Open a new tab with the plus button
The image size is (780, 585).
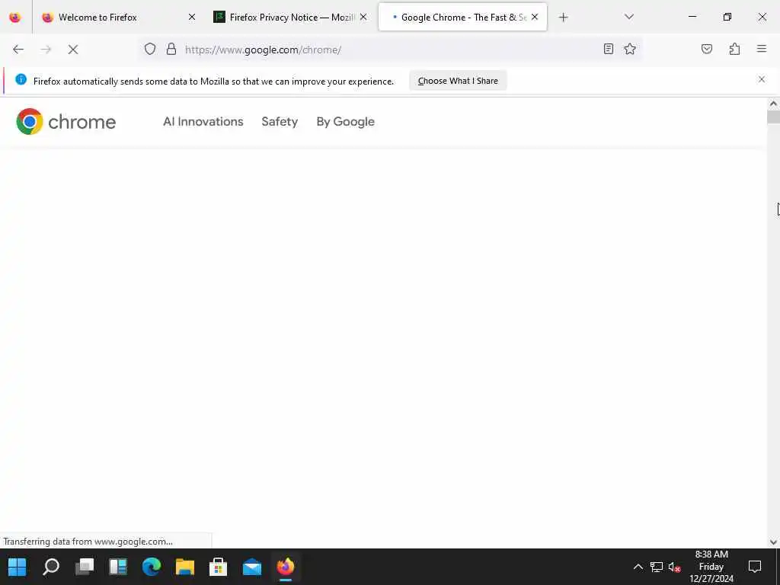click(563, 18)
